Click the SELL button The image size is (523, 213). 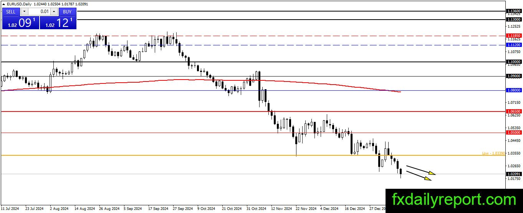11,12
